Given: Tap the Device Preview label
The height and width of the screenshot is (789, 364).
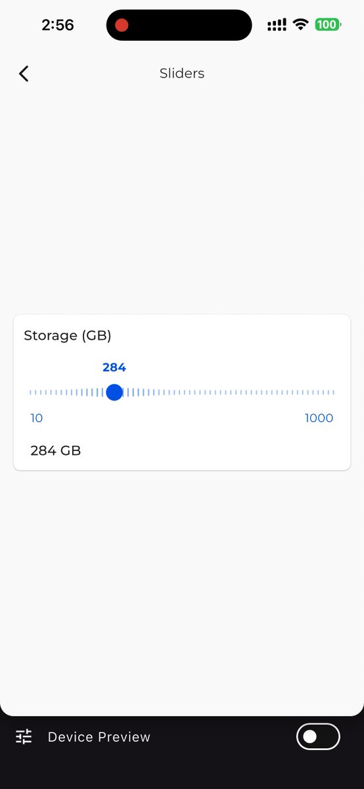Looking at the screenshot, I should coord(99,737).
